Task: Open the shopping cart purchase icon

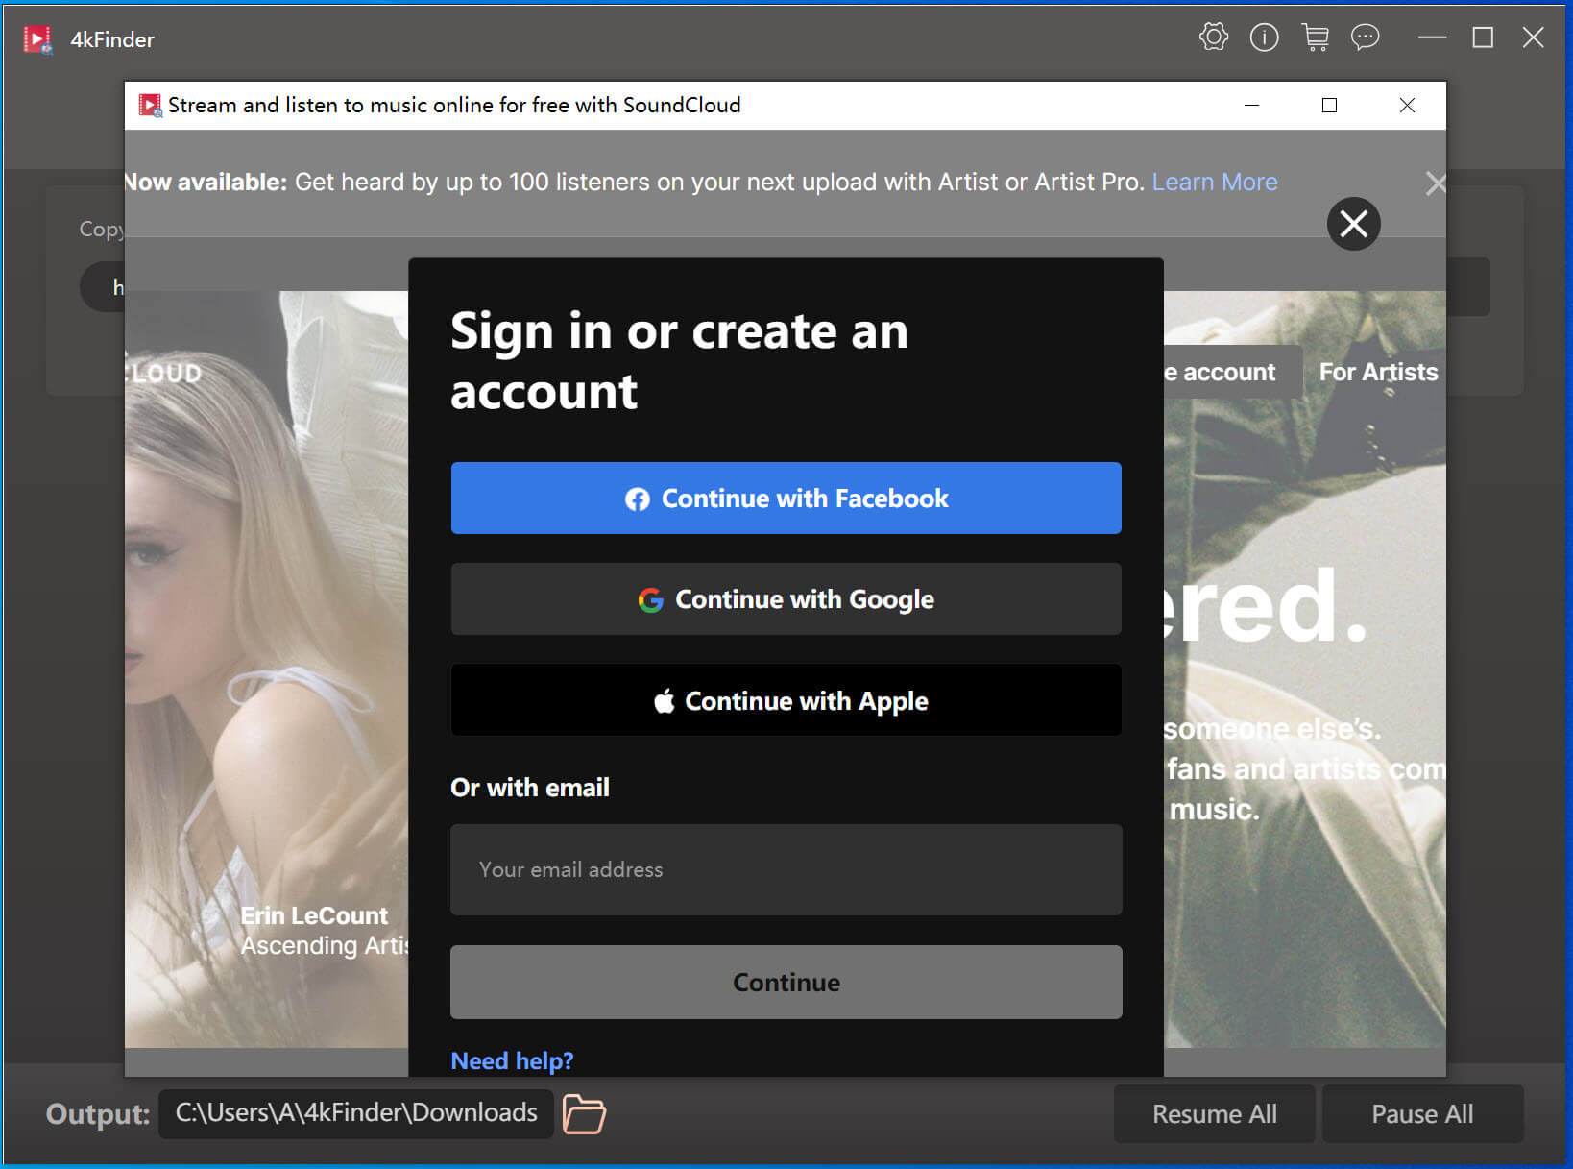Action: tap(1315, 37)
